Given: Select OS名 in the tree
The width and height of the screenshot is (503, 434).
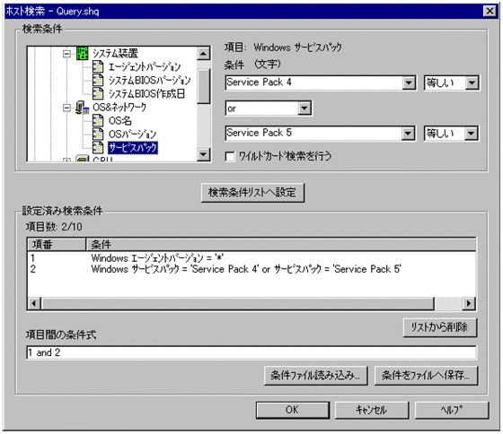Looking at the screenshot, I should point(120,121).
